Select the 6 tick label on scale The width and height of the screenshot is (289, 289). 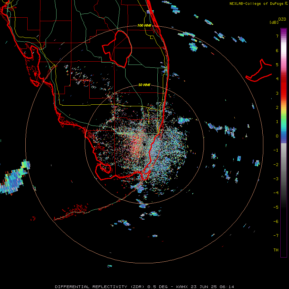pyautogui.click(x=277, y=50)
